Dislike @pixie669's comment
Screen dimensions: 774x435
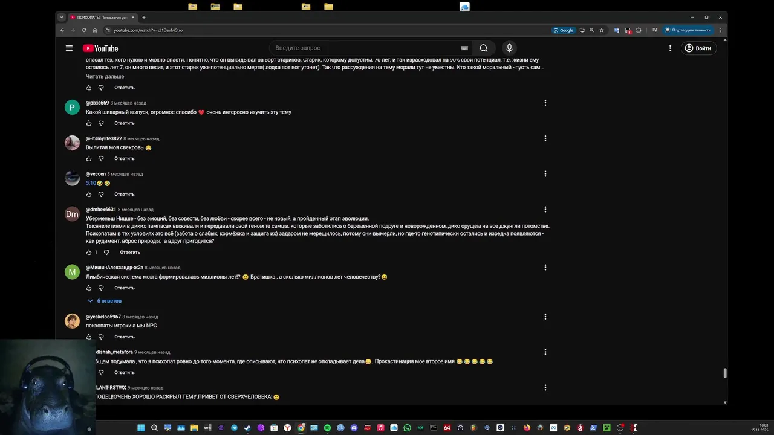click(x=101, y=123)
